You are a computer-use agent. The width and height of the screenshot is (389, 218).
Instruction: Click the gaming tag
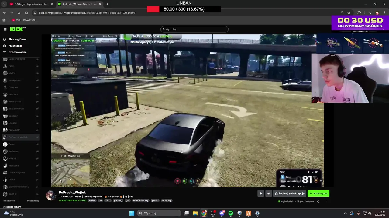(118, 200)
